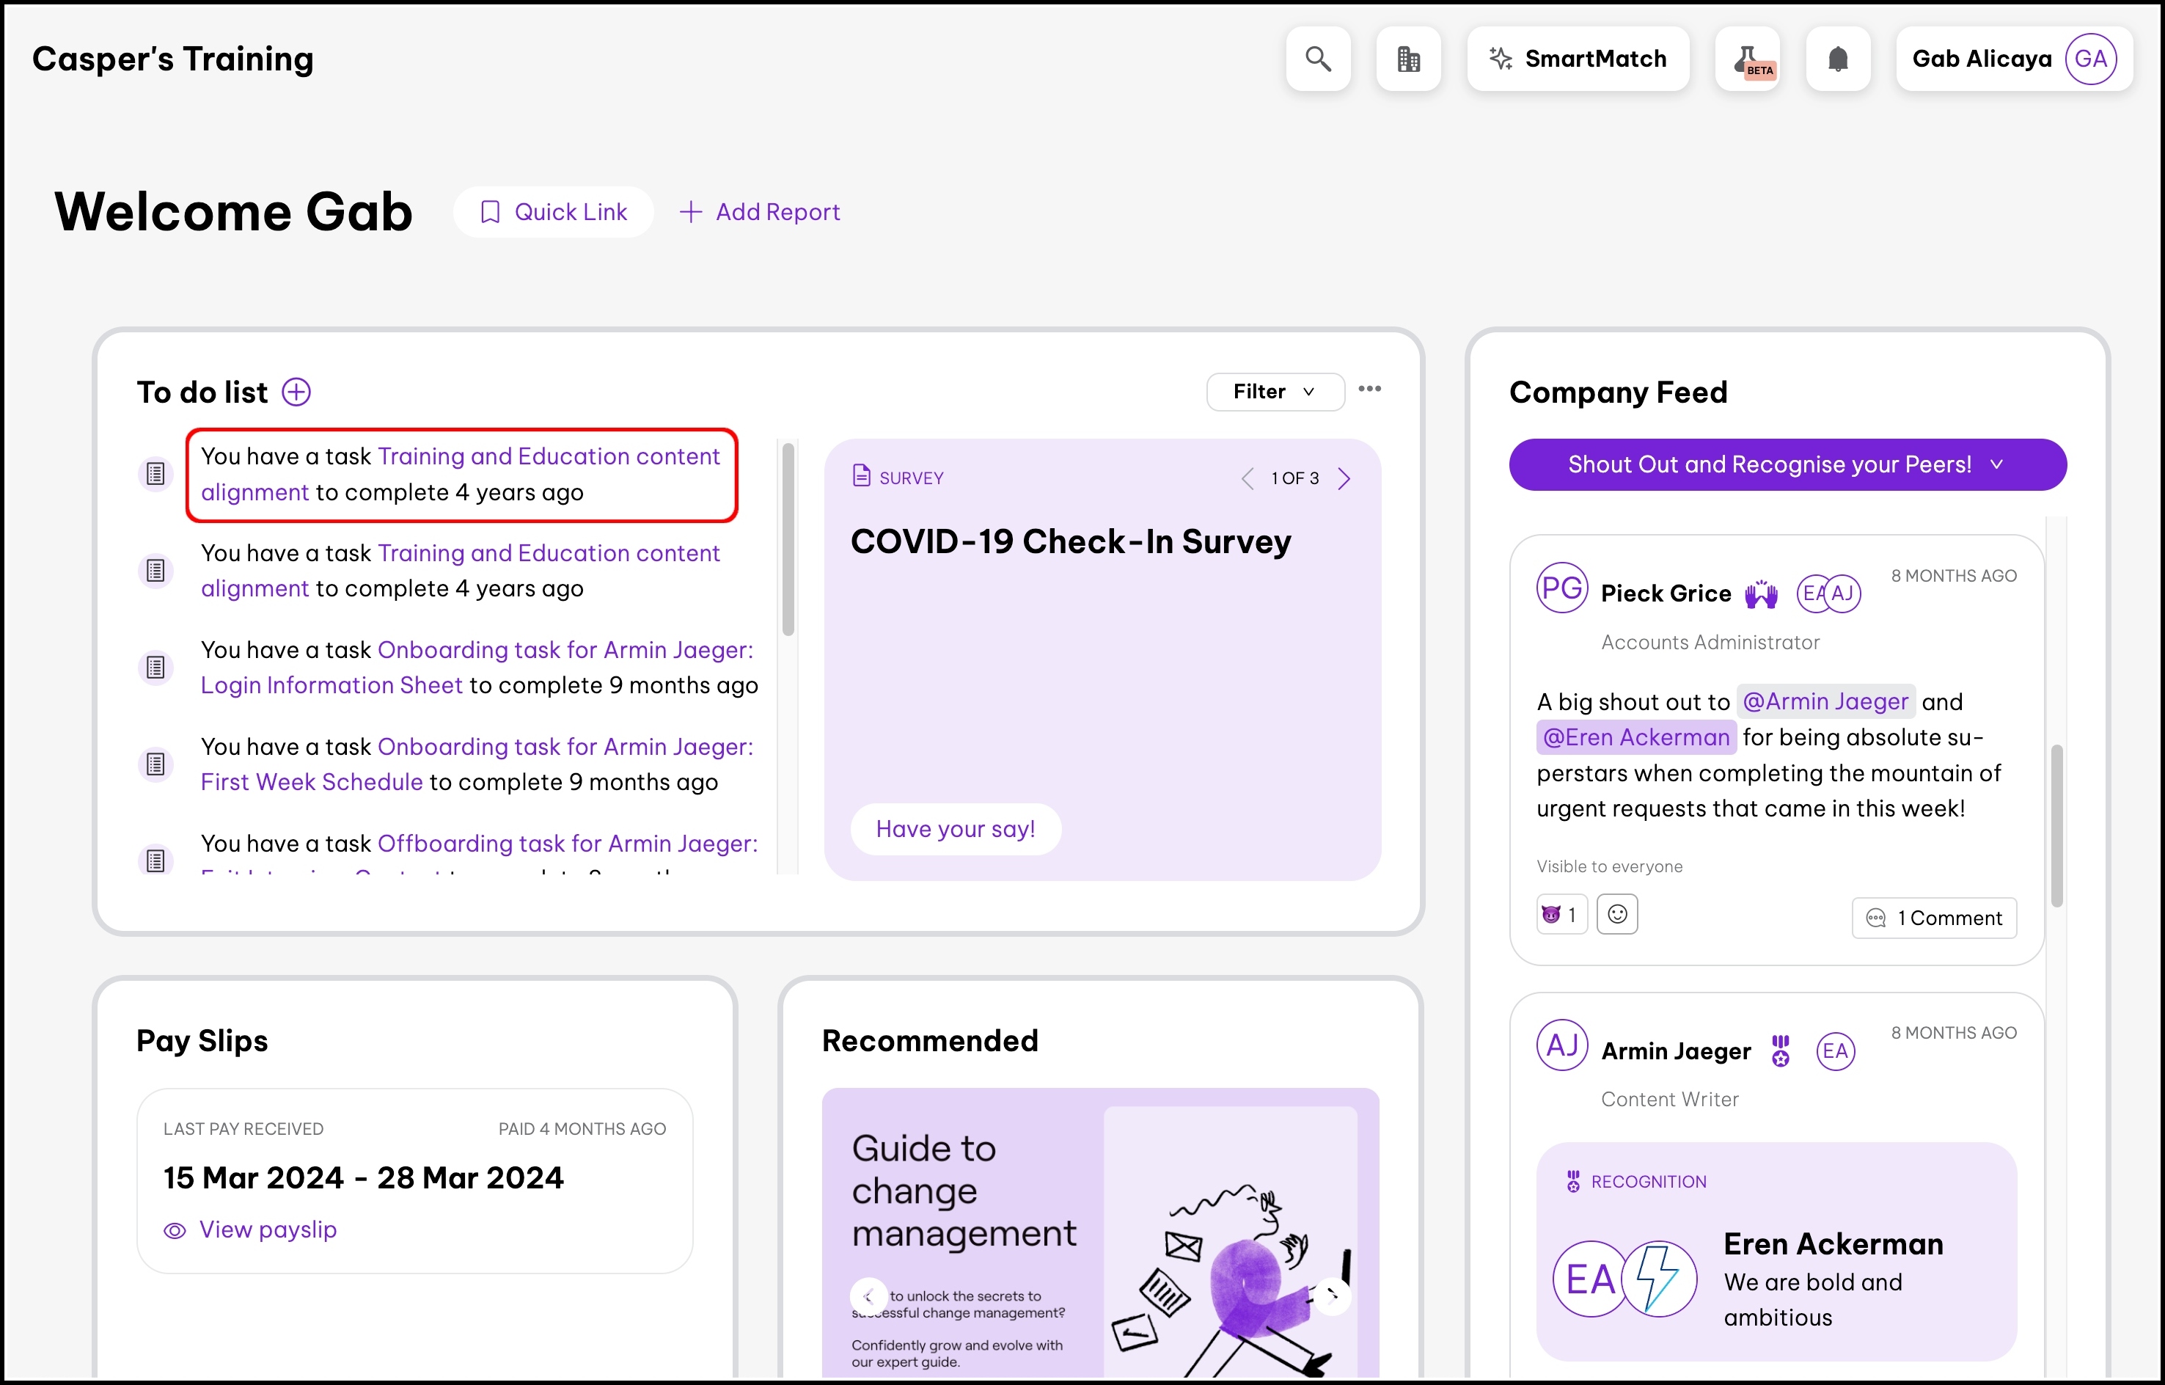Add an emoji reaction to Pieck Grice's post
Viewport: 2165px width, 1385px height.
pyautogui.click(x=1616, y=915)
